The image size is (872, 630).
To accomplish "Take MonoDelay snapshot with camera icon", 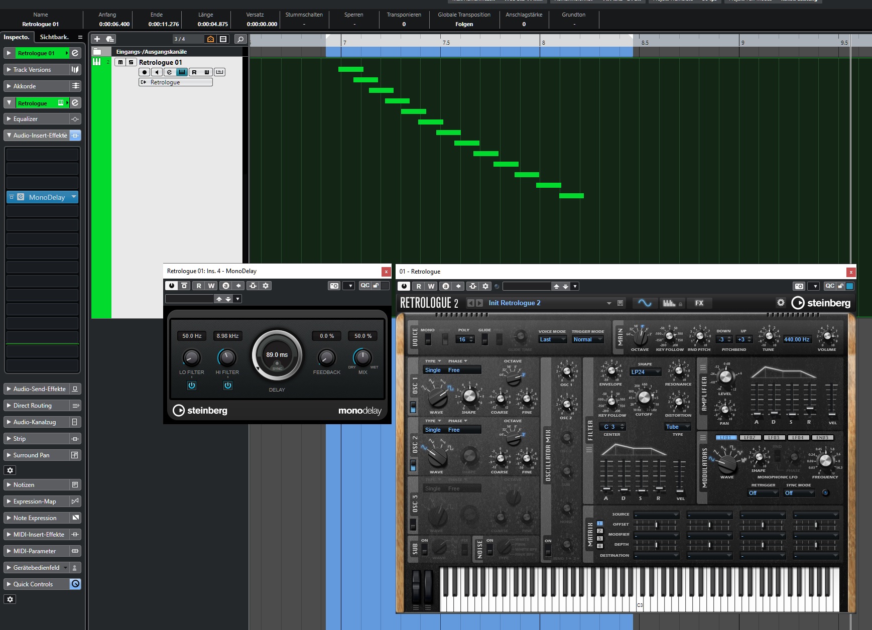I will (334, 286).
